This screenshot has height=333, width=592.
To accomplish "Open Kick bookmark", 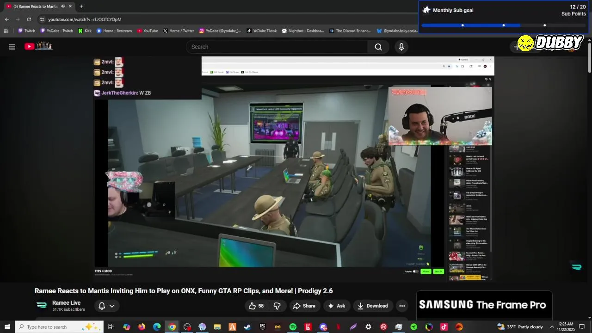I will (85, 31).
